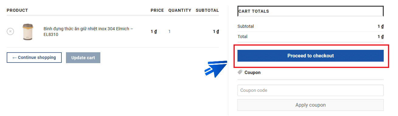Apply the coupon

click(310, 105)
